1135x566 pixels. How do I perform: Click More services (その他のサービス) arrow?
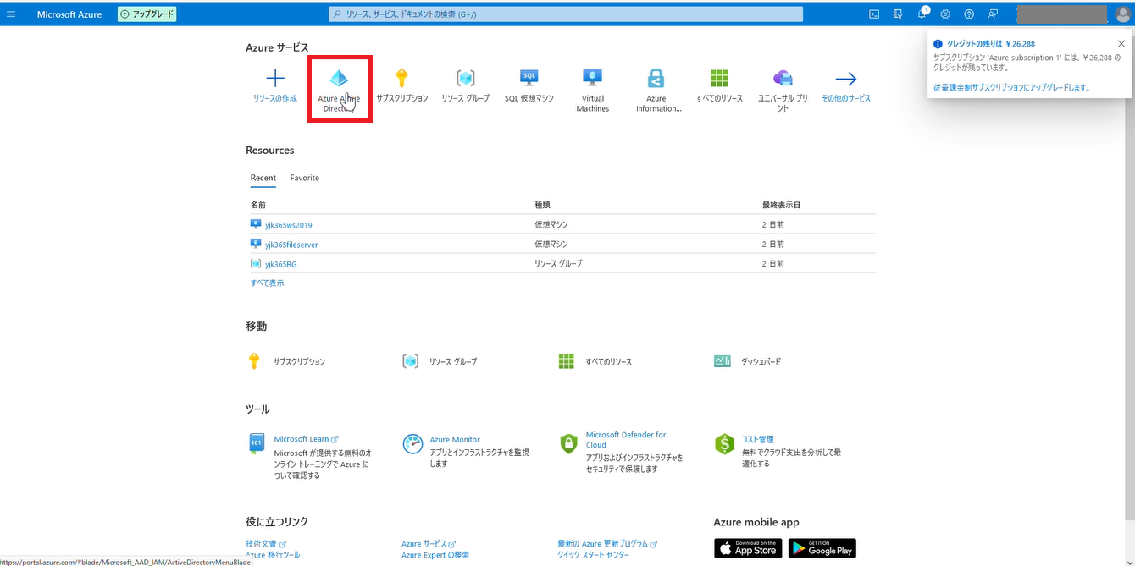tap(846, 86)
